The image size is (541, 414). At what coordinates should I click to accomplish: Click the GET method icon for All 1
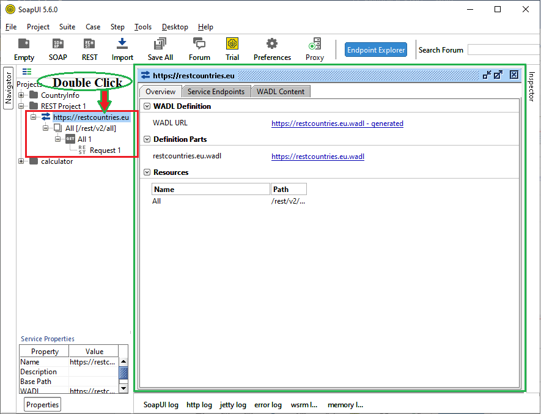[70, 139]
